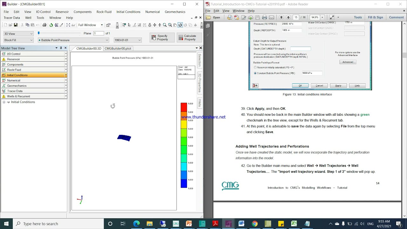Image resolution: width=407 pixels, height=229 pixels.
Task: Click the Open button in Adobe Reader
Action: click(x=213, y=17)
